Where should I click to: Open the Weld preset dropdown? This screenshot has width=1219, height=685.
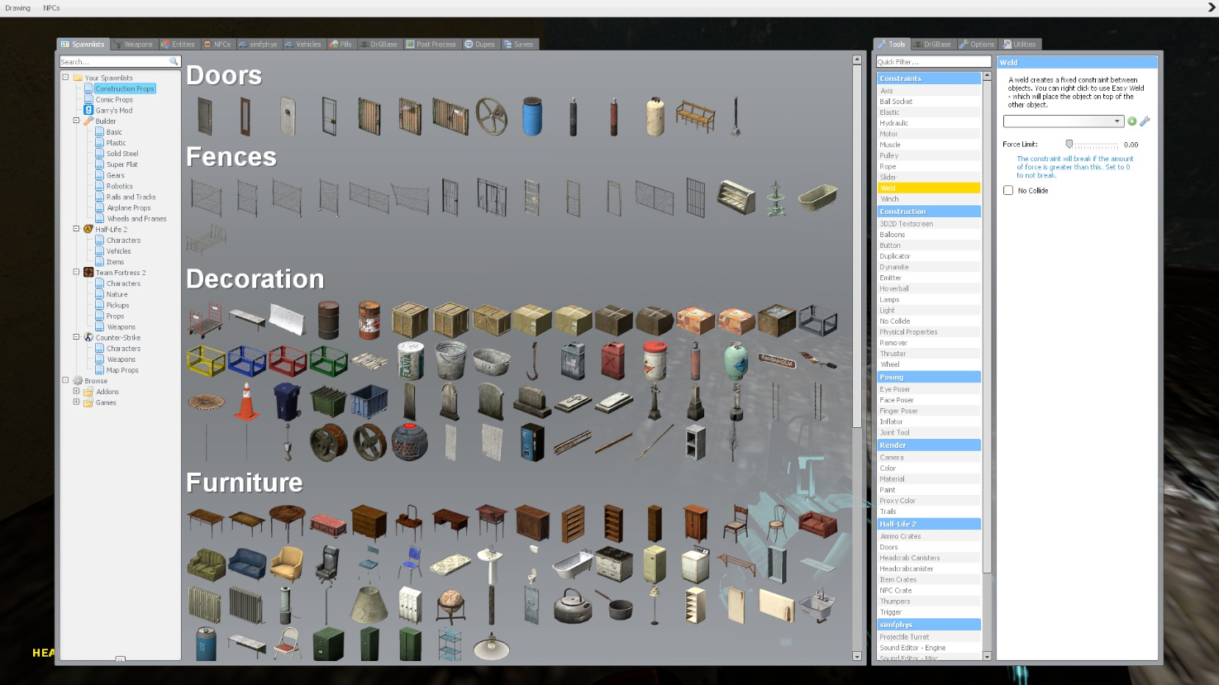click(x=1063, y=121)
